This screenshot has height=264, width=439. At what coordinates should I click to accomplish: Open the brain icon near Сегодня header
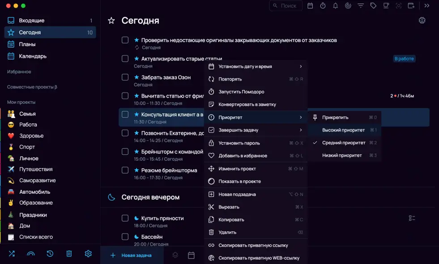[421, 21]
